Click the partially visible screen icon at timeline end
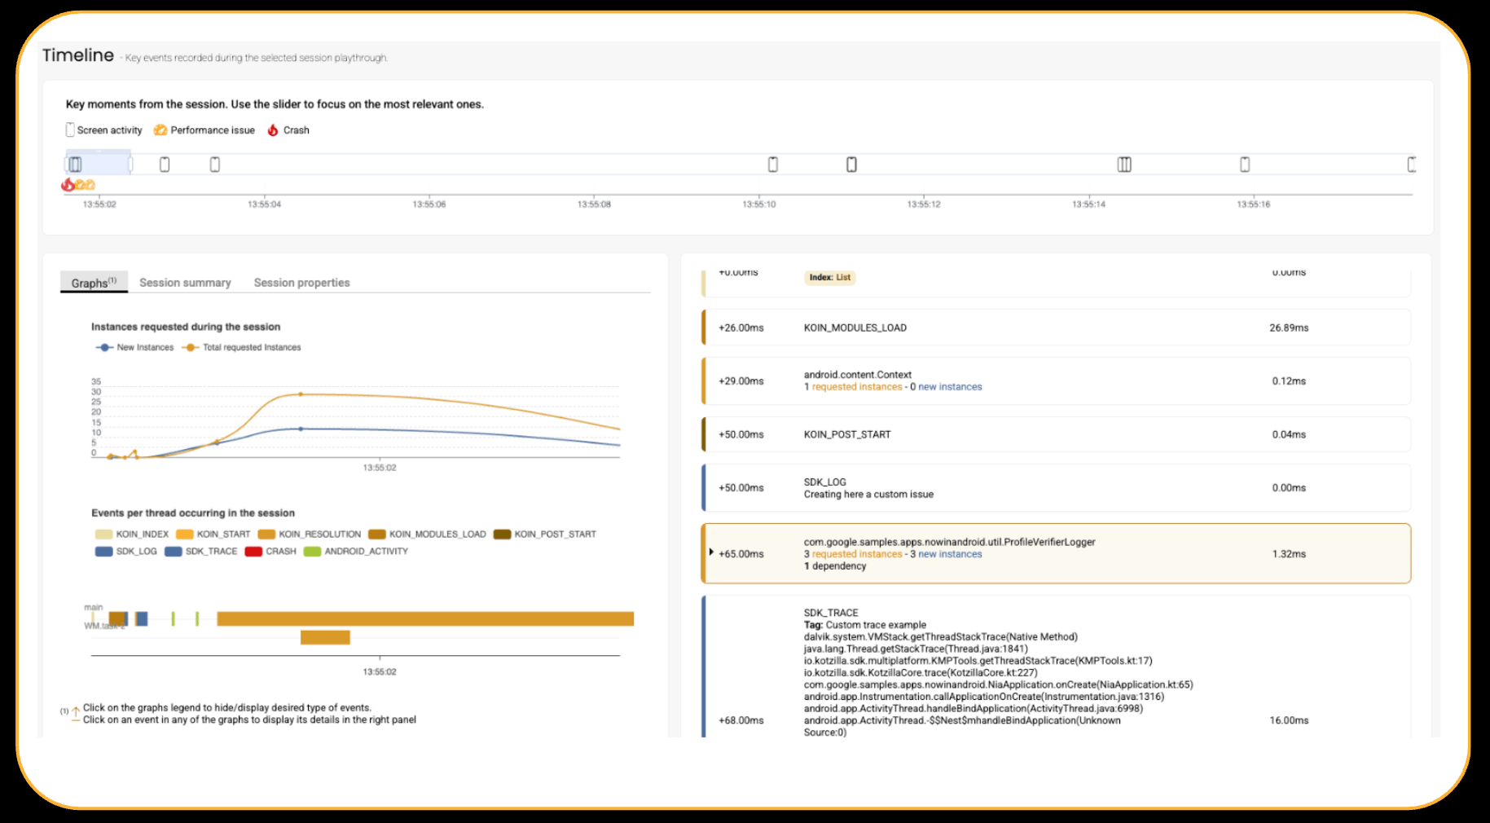This screenshot has height=823, width=1490. 1412,165
